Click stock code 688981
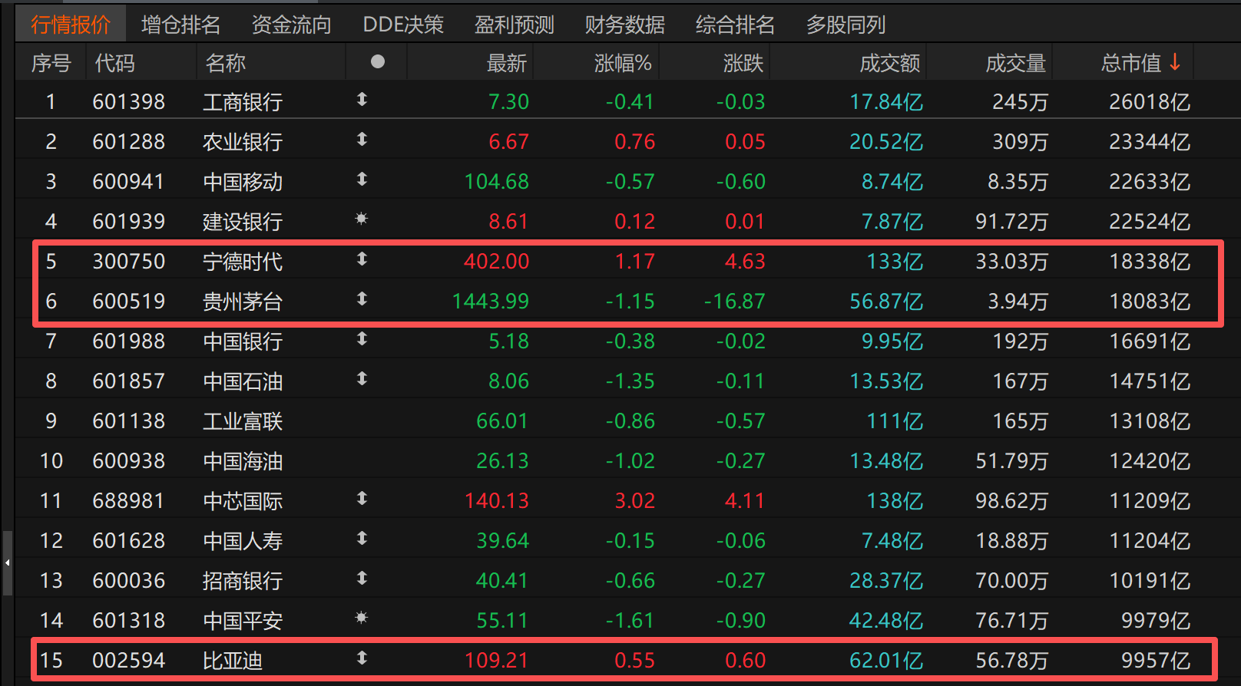Viewport: 1241px width, 686px height. coord(129,500)
